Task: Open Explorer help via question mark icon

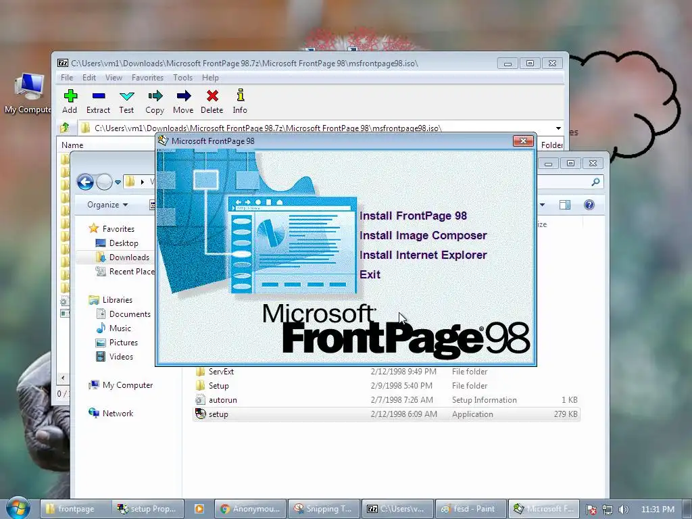Action: [x=589, y=205]
